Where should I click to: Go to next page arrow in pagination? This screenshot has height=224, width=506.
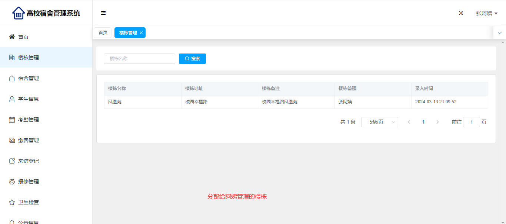coord(437,122)
